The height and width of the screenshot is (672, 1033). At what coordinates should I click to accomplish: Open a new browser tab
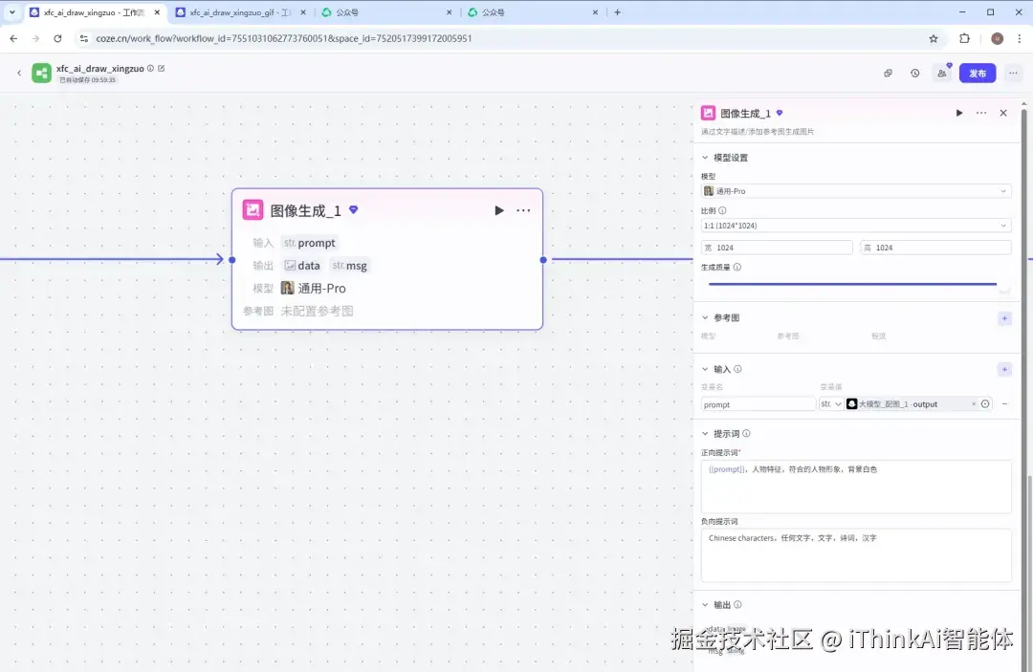coord(617,12)
